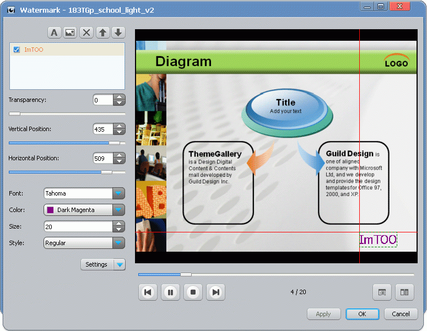Screen dimensions: 427x331
Task: Click the Vertical Position value field
Action: pyautogui.click(x=103, y=129)
